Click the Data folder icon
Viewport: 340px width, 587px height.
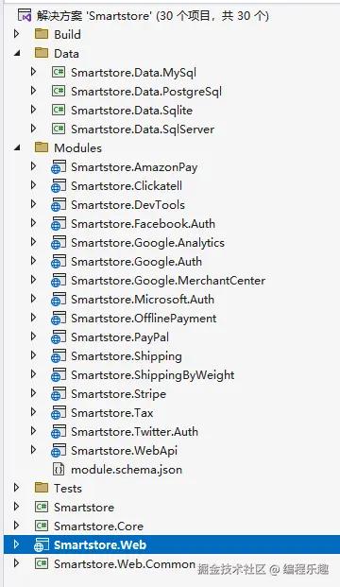(x=42, y=54)
